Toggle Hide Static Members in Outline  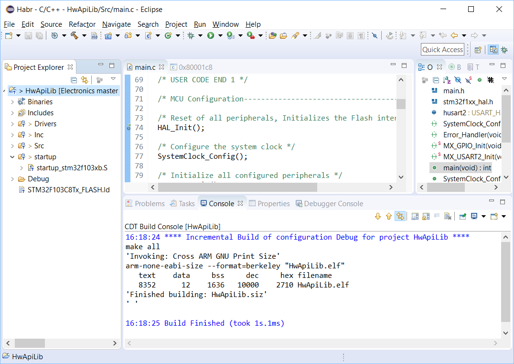469,80
